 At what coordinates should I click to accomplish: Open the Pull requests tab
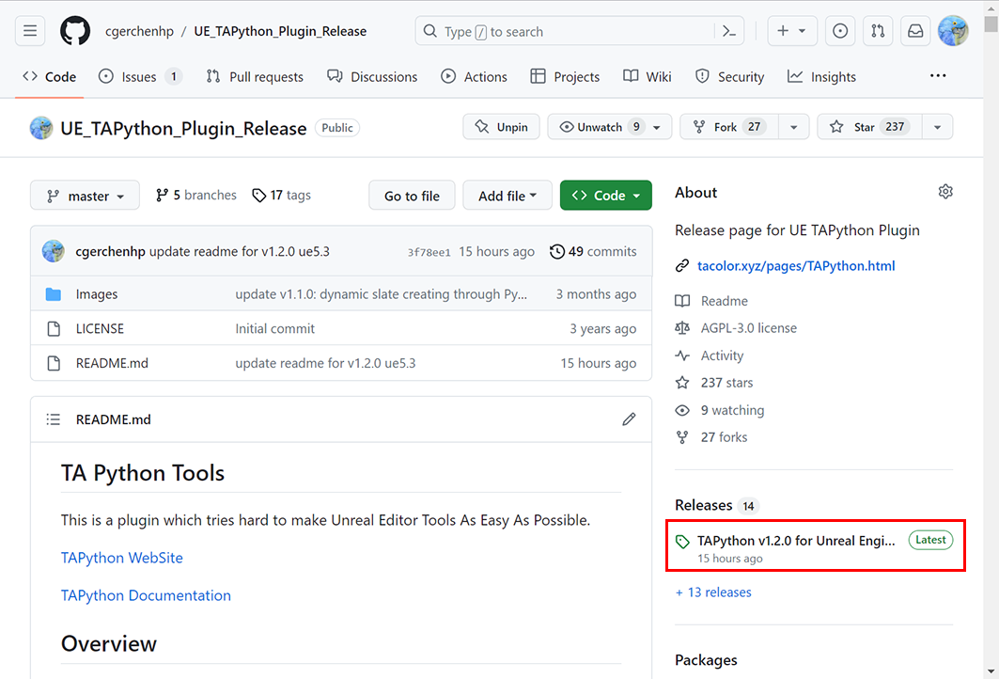coord(255,76)
